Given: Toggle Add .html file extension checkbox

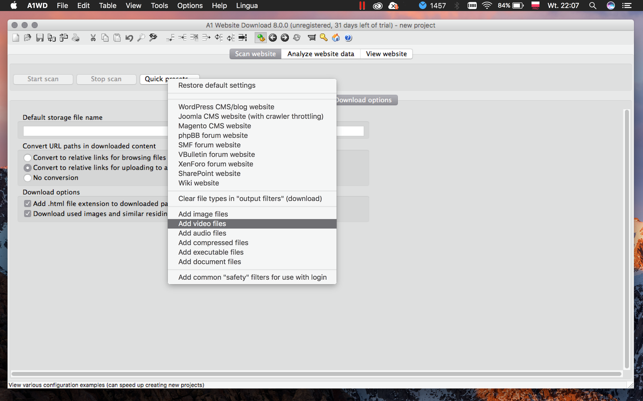Looking at the screenshot, I should [27, 204].
